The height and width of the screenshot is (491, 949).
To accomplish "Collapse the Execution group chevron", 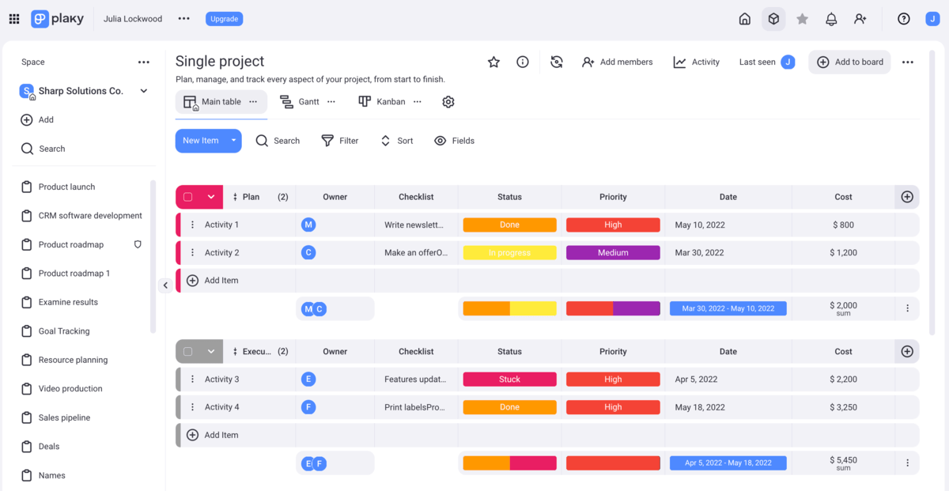I will [x=211, y=351].
